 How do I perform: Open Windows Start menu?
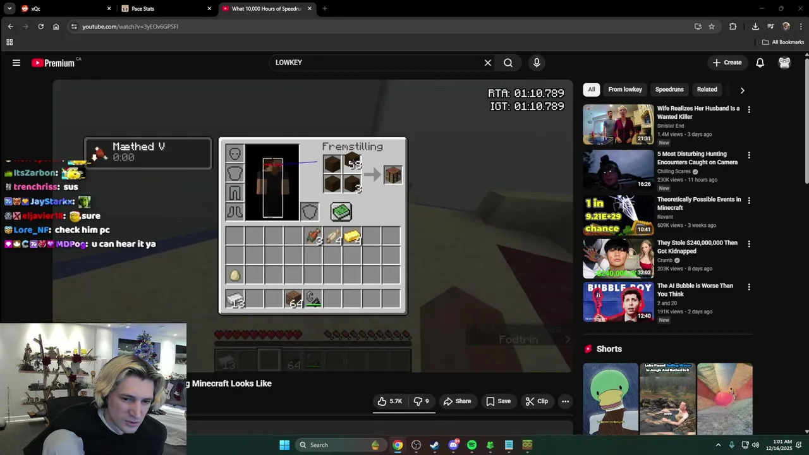point(284,445)
